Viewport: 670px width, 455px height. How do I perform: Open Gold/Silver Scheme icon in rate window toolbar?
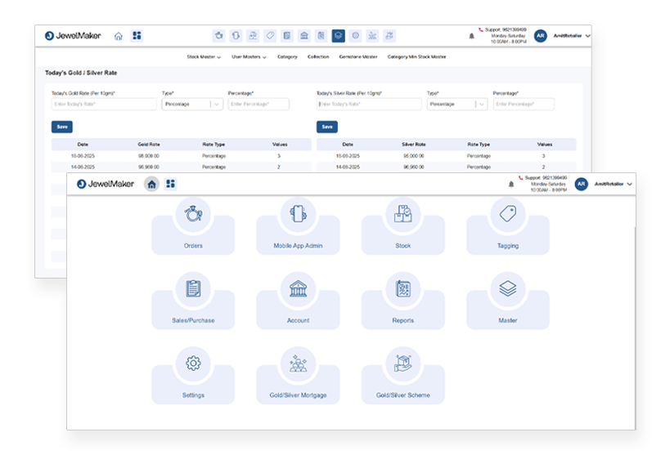coord(389,36)
